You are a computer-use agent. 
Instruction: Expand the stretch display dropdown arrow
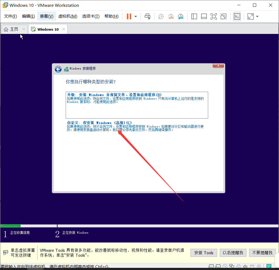[x=257, y=17]
